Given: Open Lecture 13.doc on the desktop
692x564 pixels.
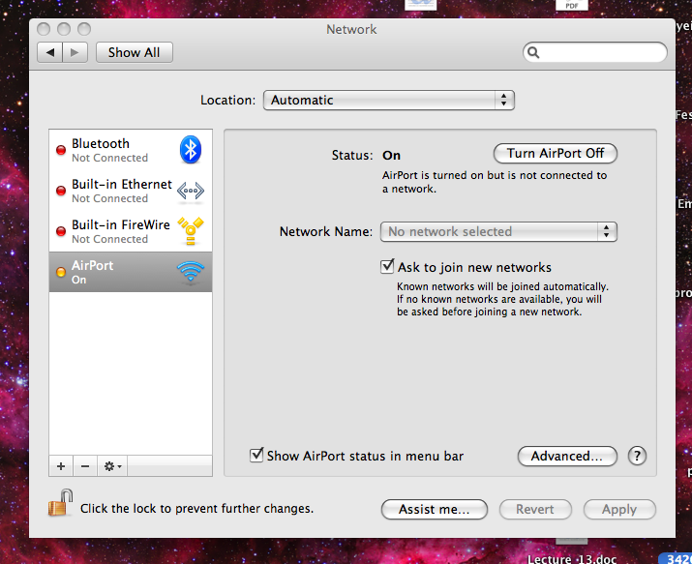Looking at the screenshot, I should [572, 559].
